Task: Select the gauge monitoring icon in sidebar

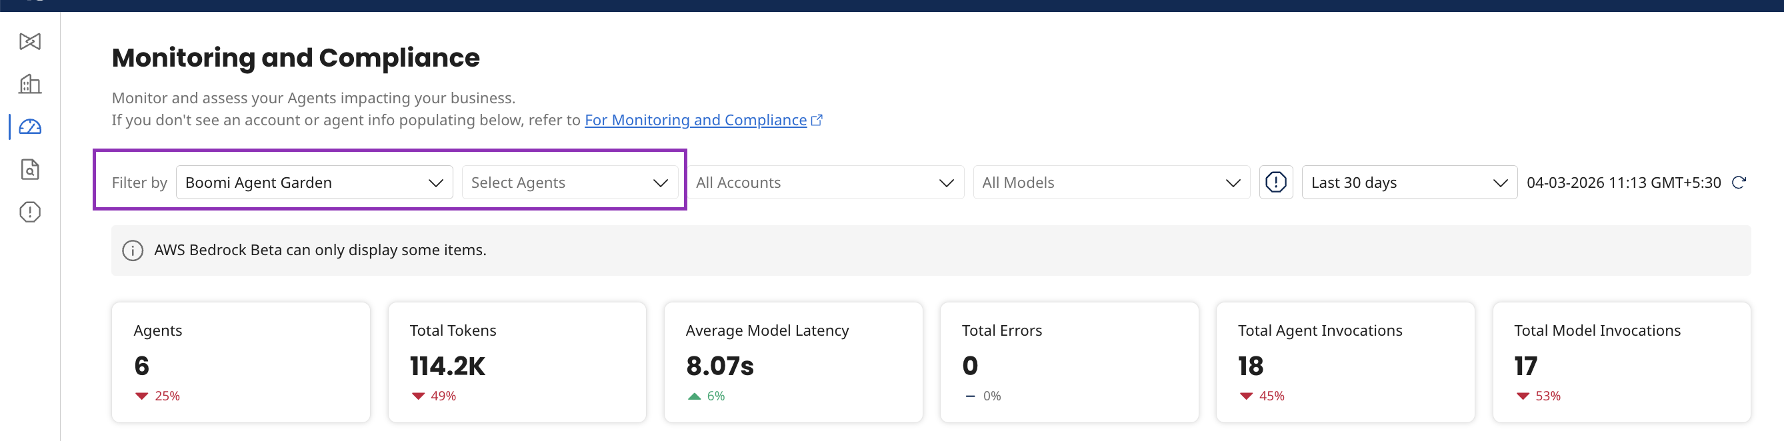Action: click(x=30, y=127)
